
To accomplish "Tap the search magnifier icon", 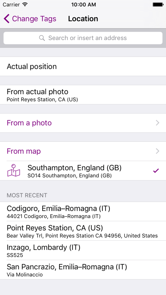I will pyautogui.click(x=42, y=38).
